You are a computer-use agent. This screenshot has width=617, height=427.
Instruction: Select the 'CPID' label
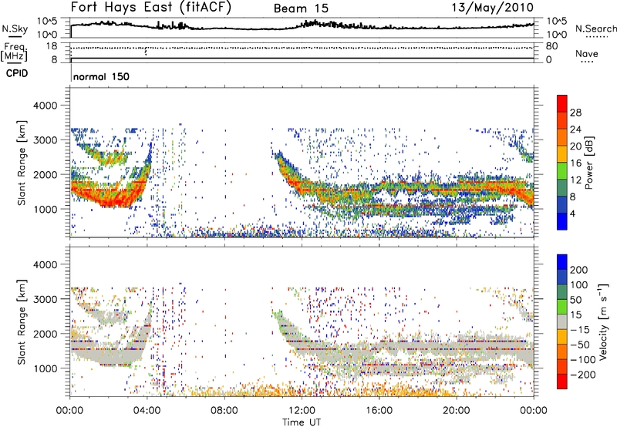pos(17,73)
